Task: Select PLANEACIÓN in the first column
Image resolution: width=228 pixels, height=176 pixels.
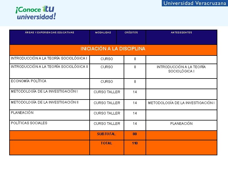Action: pyautogui.click(x=22, y=113)
